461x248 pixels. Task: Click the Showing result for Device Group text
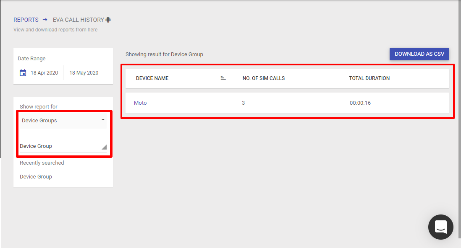tap(164, 54)
